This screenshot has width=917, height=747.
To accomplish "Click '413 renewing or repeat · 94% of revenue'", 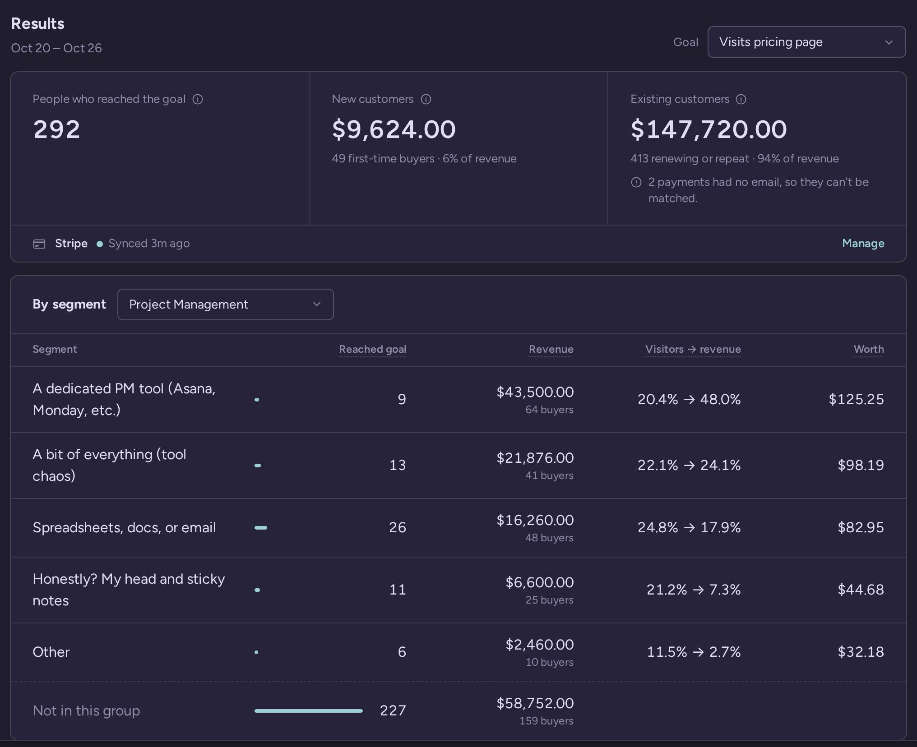I will coord(735,159).
